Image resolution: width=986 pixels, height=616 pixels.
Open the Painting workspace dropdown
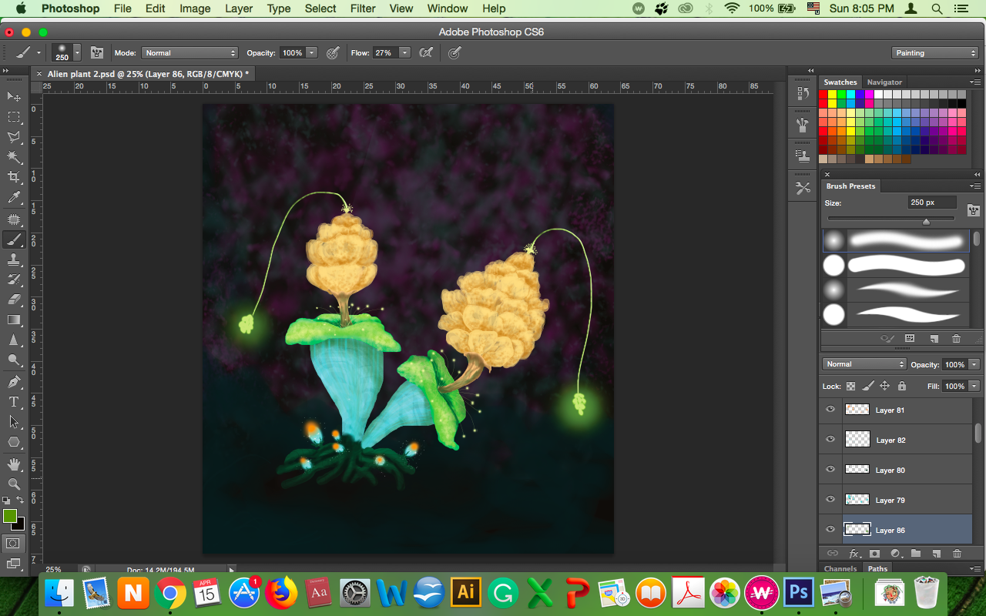tap(935, 53)
